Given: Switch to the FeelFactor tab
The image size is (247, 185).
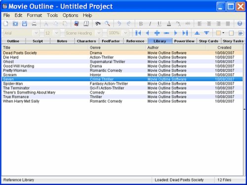Looking at the screenshot, I should [111, 41].
